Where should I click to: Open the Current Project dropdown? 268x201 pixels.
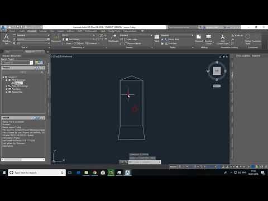pos(31,63)
